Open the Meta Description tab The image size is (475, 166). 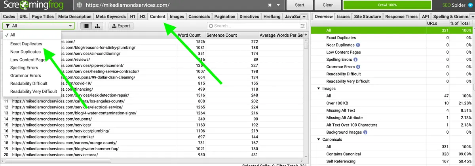74,17
